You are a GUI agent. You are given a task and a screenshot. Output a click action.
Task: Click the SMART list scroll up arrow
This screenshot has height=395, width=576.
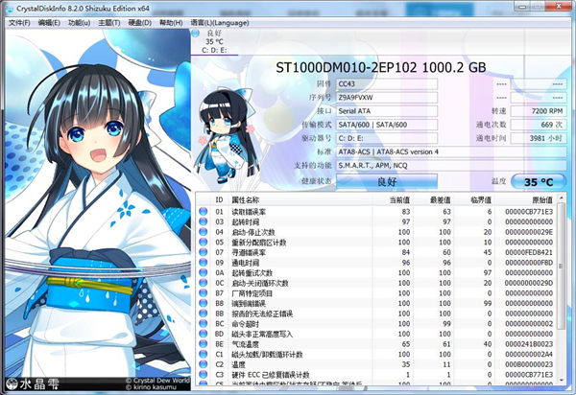pos(561,198)
